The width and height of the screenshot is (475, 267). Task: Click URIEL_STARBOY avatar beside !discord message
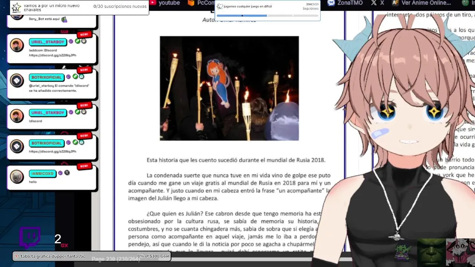(17, 116)
